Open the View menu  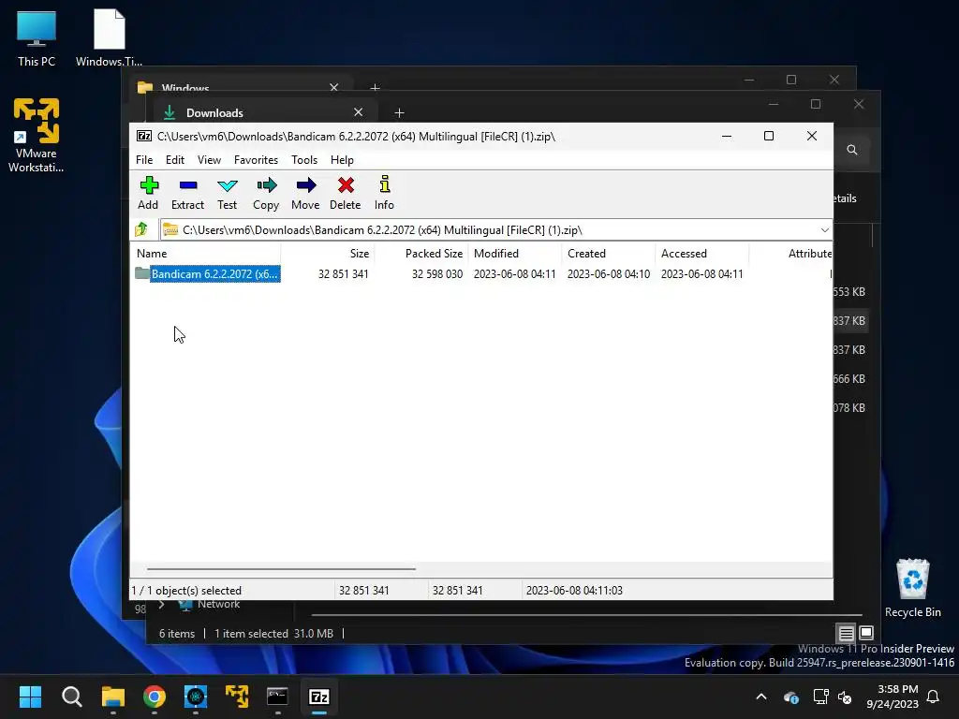(x=209, y=159)
